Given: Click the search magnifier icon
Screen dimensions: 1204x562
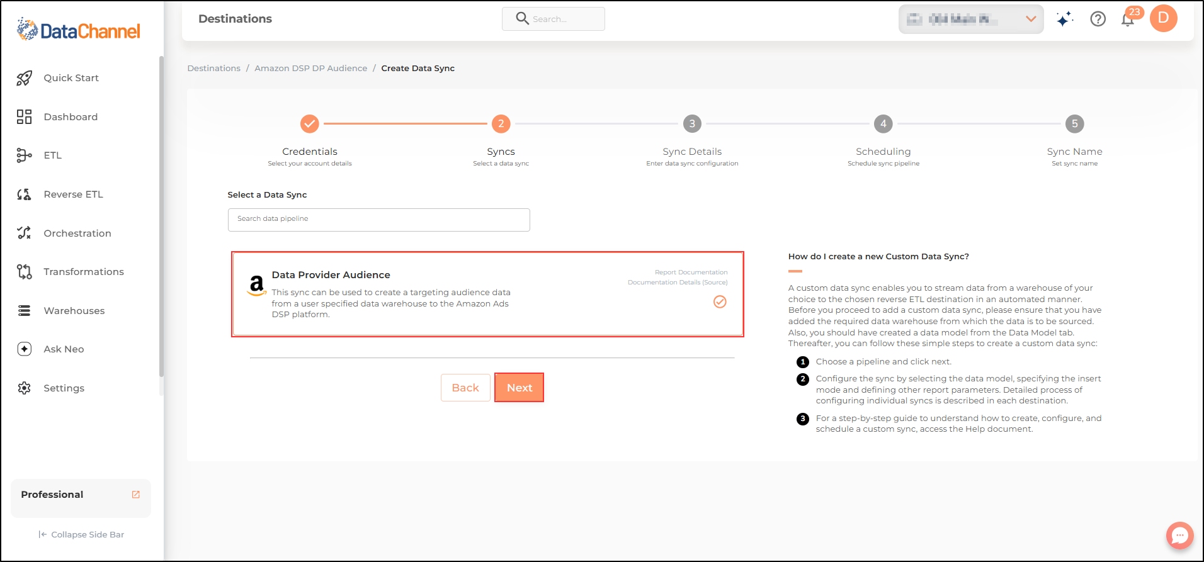Looking at the screenshot, I should pos(522,18).
